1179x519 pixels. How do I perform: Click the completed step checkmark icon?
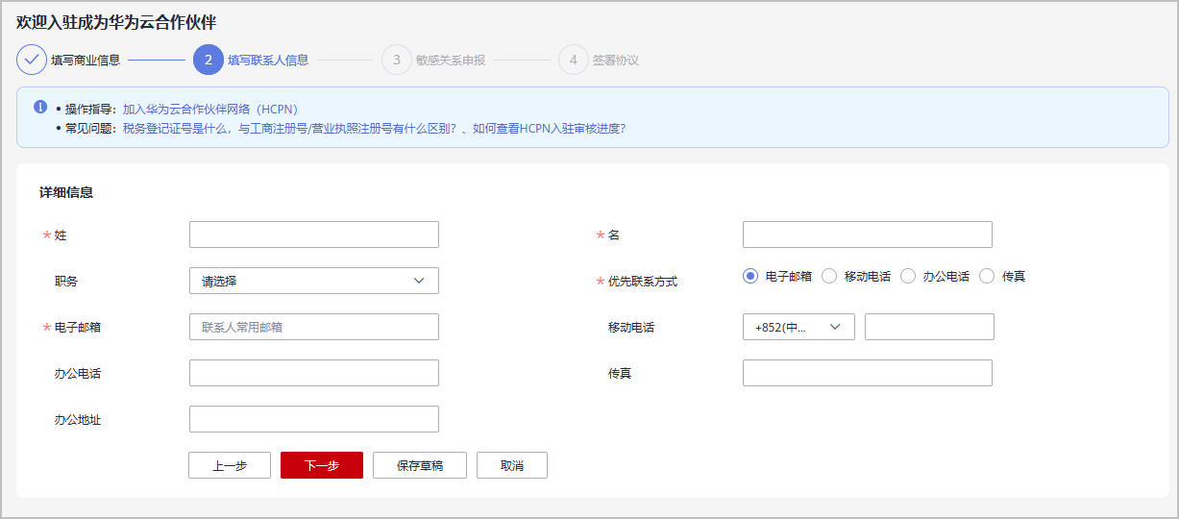32,60
